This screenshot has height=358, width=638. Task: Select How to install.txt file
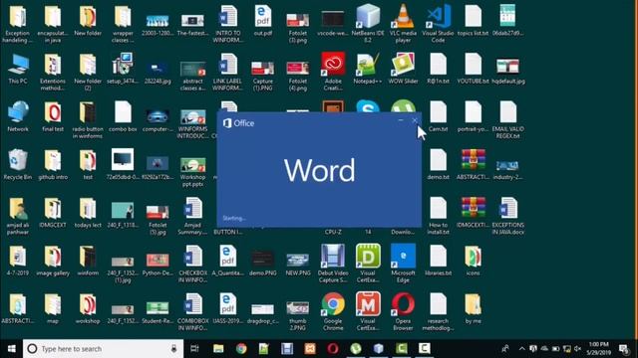coord(438,215)
